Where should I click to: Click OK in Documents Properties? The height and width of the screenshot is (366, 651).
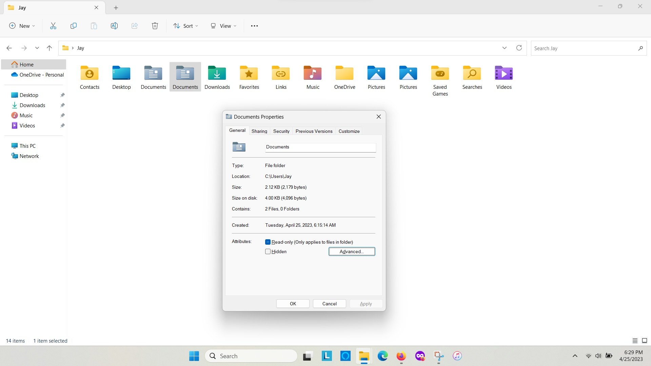293,304
